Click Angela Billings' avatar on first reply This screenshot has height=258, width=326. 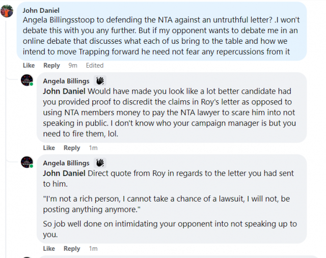[x=27, y=80]
